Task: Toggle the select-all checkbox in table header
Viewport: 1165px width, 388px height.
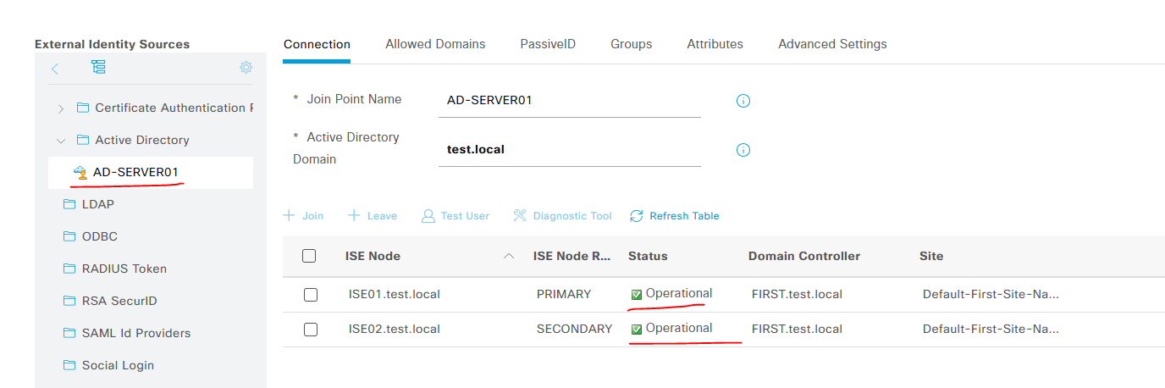Action: pyautogui.click(x=309, y=256)
